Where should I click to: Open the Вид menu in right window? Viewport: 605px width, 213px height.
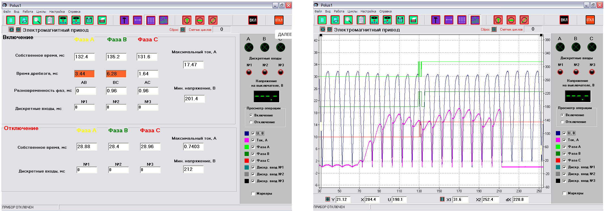click(x=328, y=11)
